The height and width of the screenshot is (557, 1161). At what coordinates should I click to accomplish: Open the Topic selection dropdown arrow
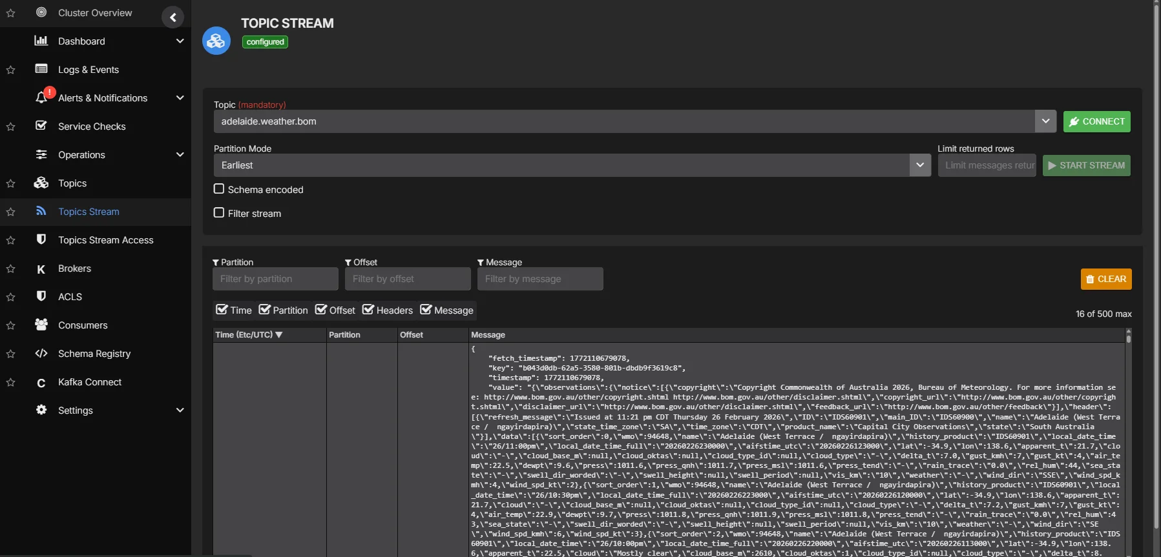tap(1045, 121)
